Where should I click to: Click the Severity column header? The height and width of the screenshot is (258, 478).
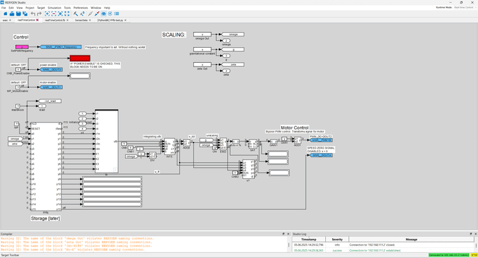[337, 239]
